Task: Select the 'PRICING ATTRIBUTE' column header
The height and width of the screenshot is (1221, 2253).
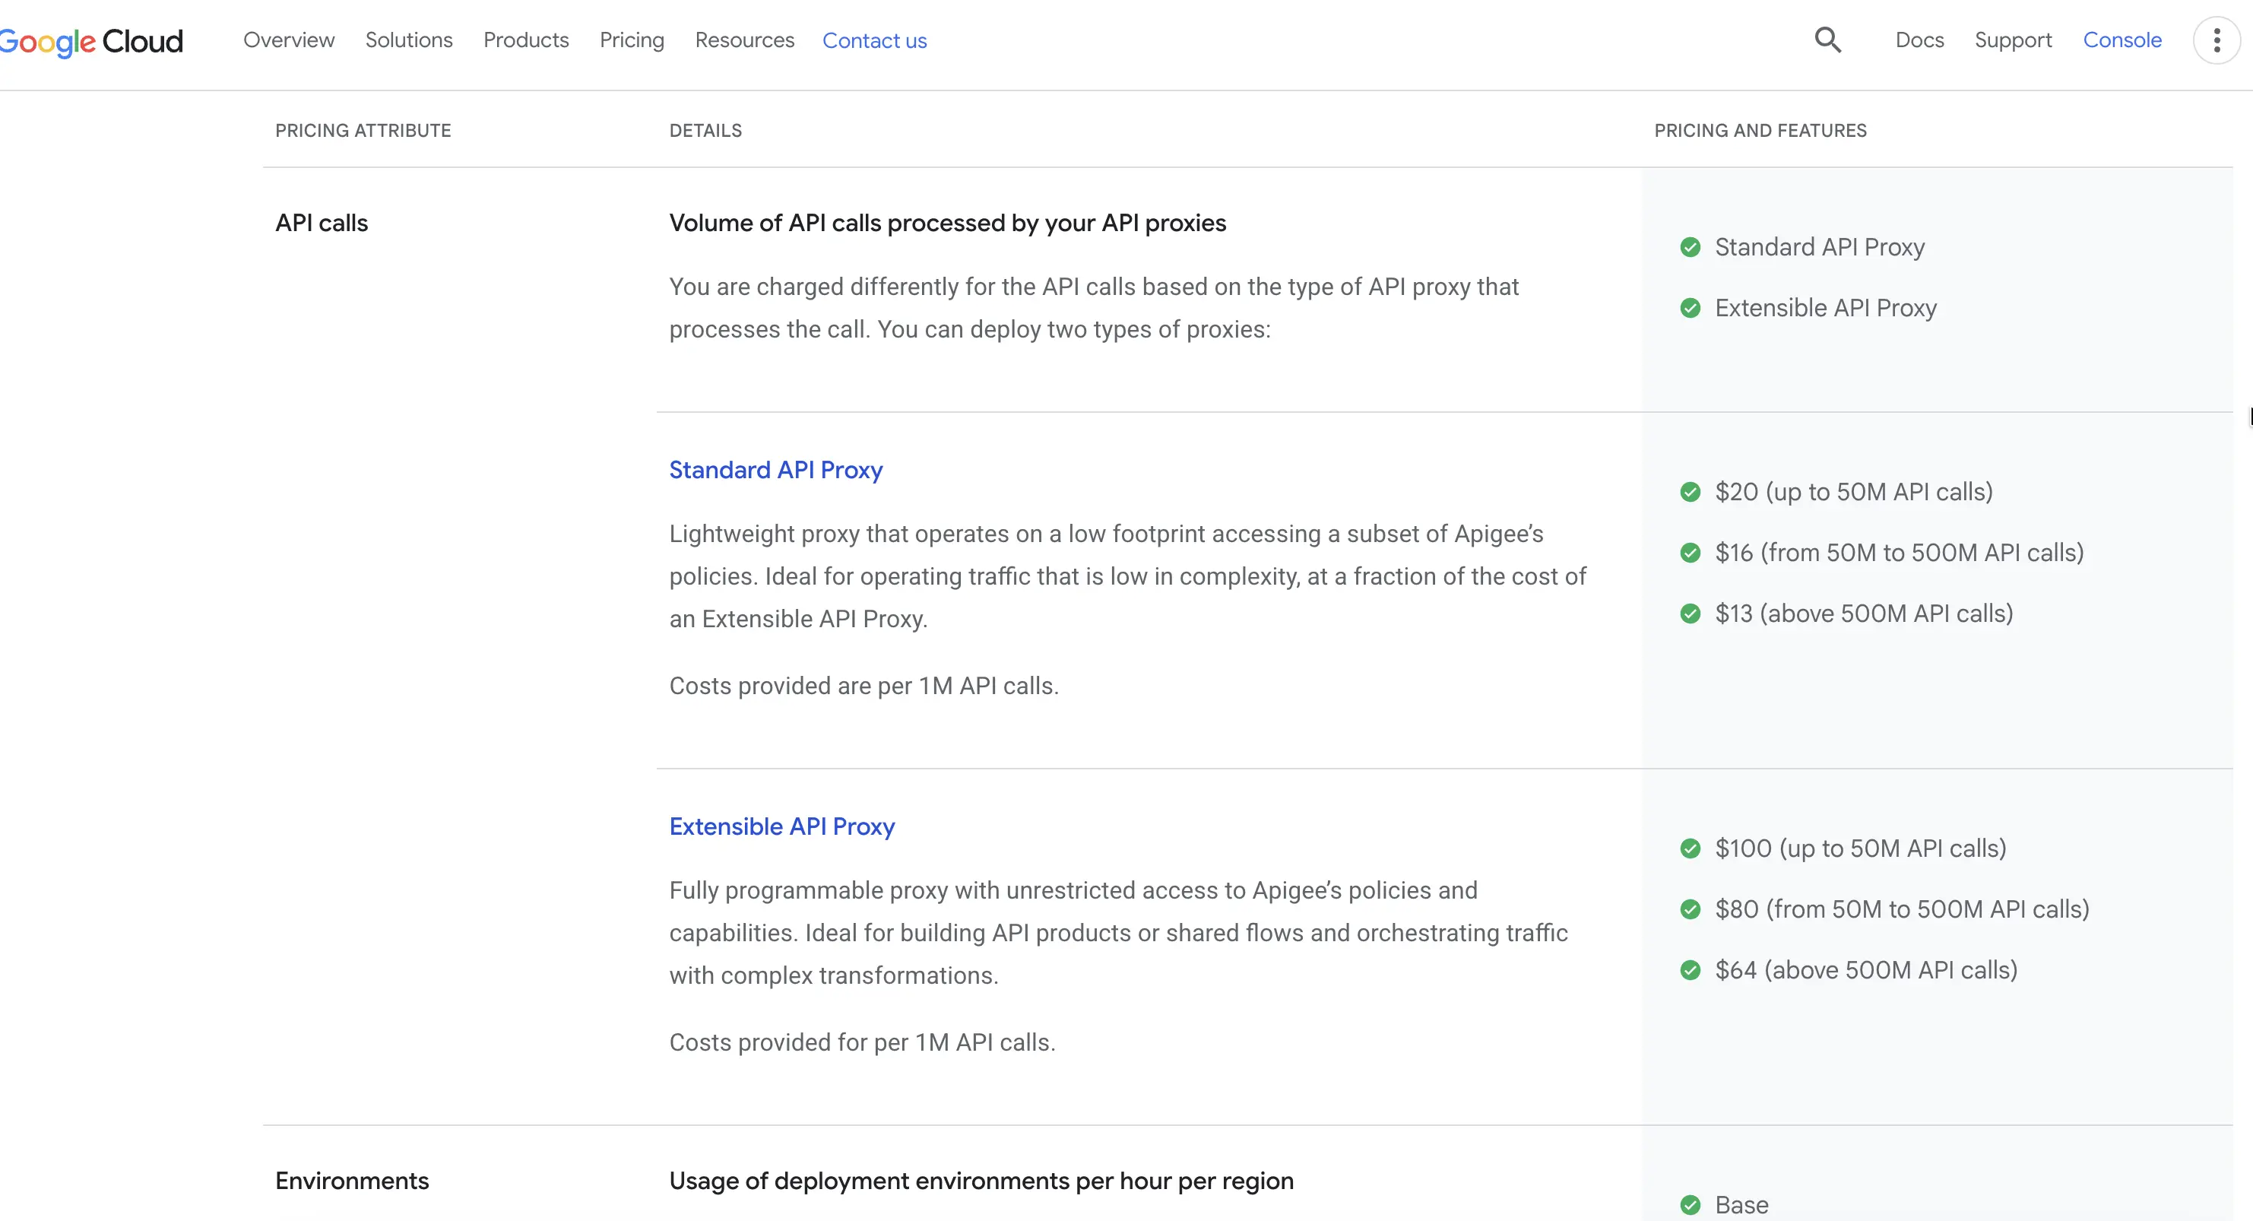Action: click(x=363, y=130)
